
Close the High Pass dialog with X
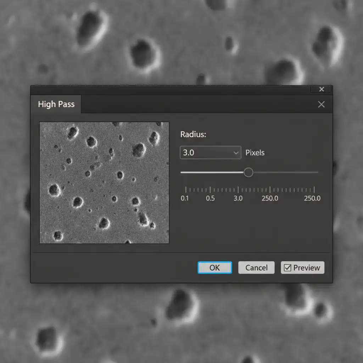(x=321, y=104)
